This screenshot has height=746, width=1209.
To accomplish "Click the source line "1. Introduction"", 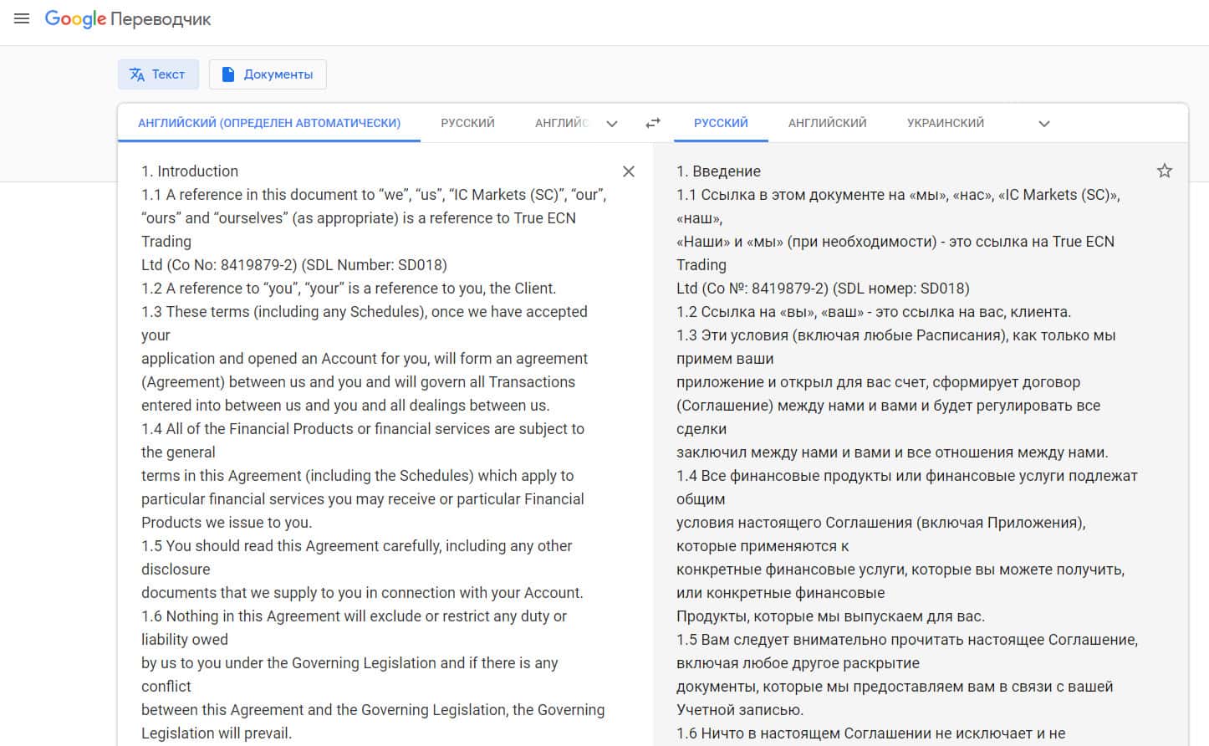I will point(190,171).
